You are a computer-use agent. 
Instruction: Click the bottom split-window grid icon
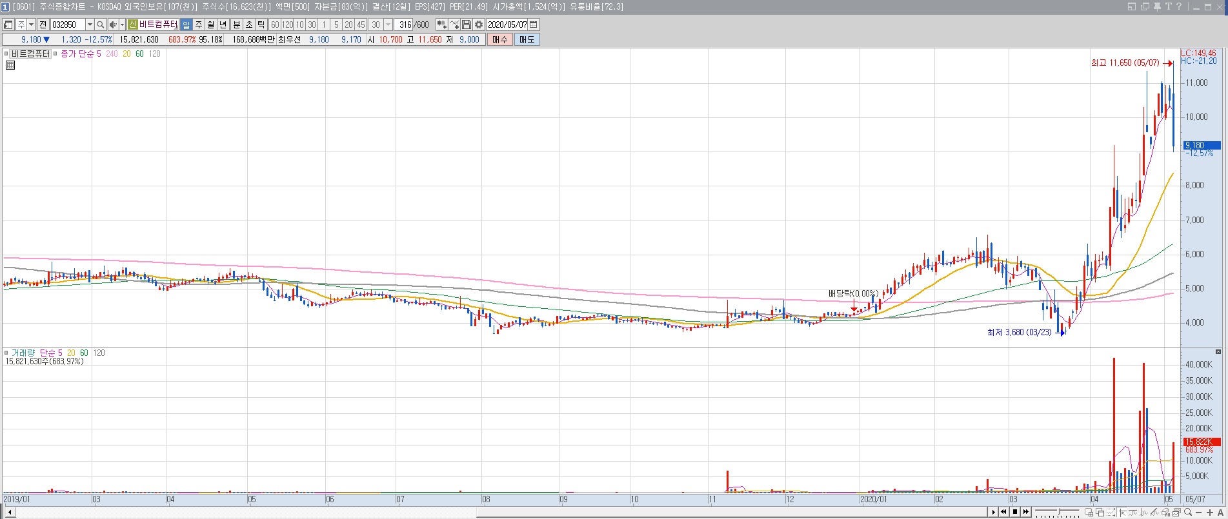click(1090, 513)
